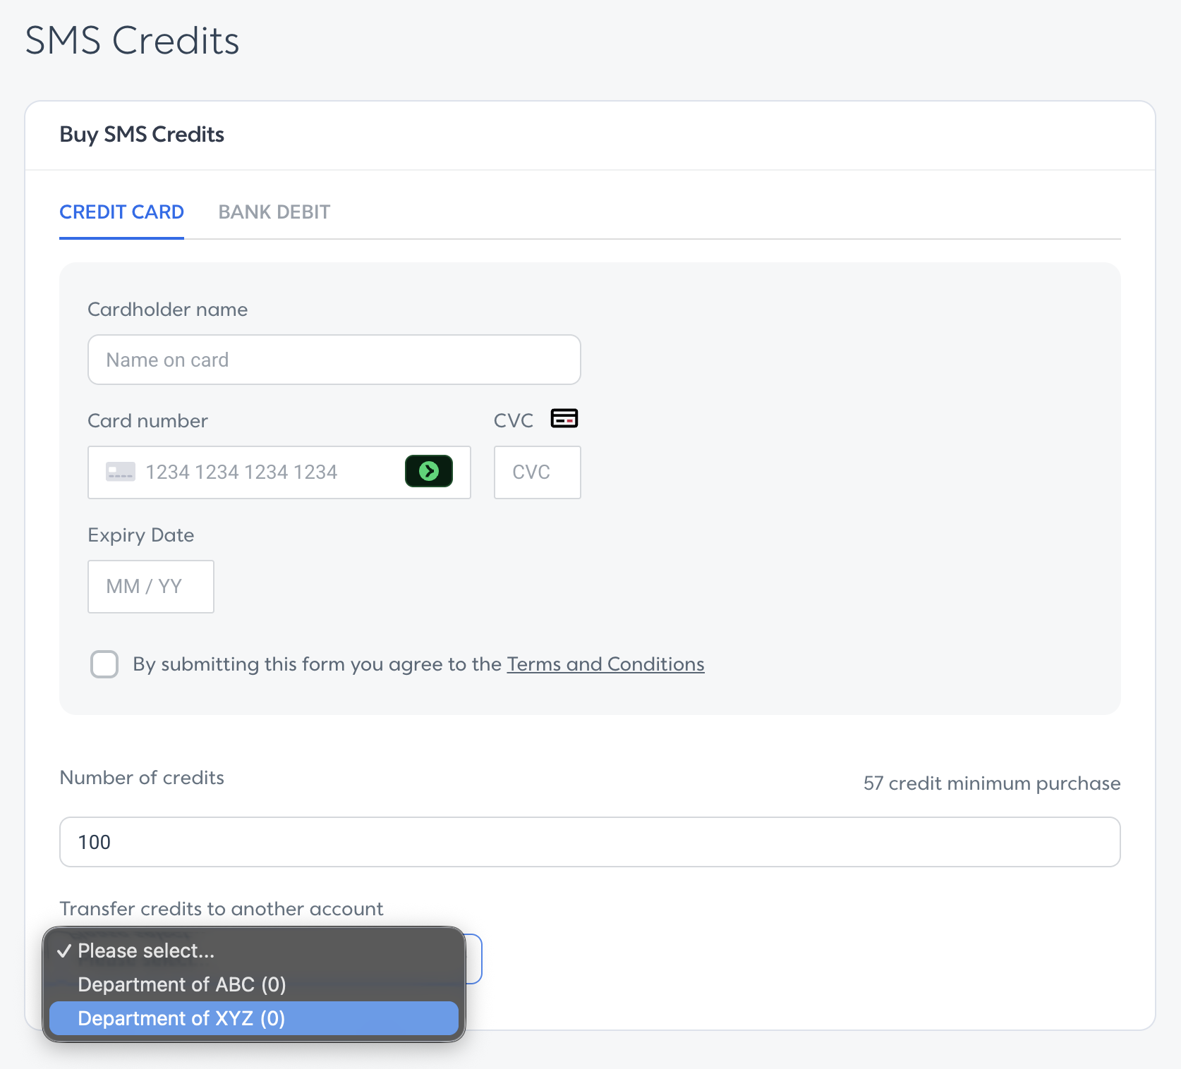The width and height of the screenshot is (1181, 1069).
Task: Tick the Terms and Conditions agreement checkbox
Action: (104, 664)
